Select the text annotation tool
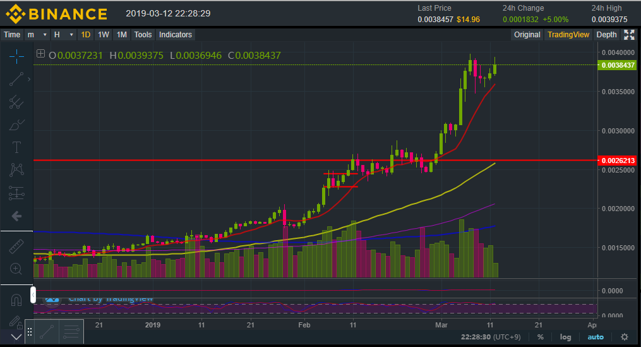The image size is (641, 347). tap(16, 147)
